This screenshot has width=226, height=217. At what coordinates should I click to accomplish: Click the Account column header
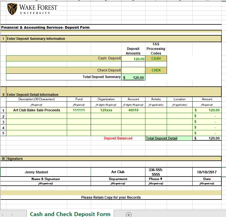[133, 99]
